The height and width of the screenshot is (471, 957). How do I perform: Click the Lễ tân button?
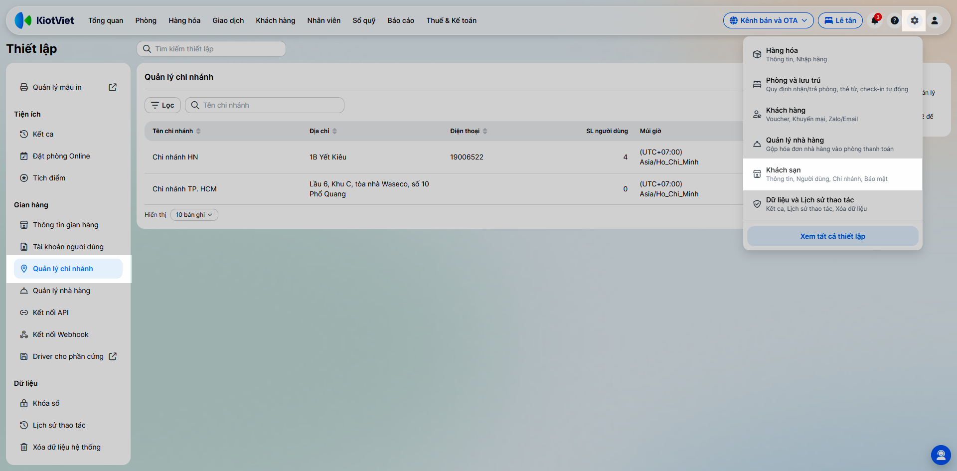(840, 20)
